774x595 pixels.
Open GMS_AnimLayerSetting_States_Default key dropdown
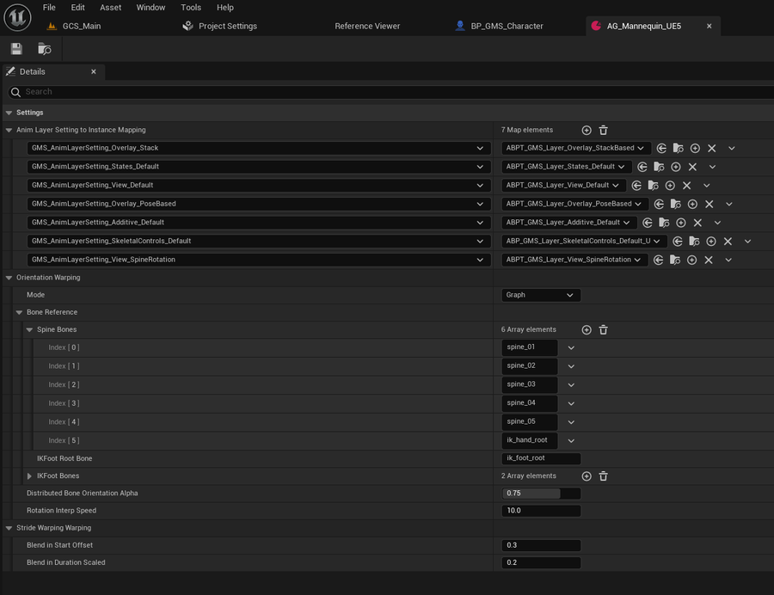click(x=259, y=167)
